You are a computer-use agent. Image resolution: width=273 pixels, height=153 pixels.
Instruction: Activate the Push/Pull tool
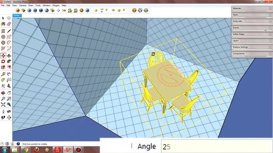pos(9,56)
